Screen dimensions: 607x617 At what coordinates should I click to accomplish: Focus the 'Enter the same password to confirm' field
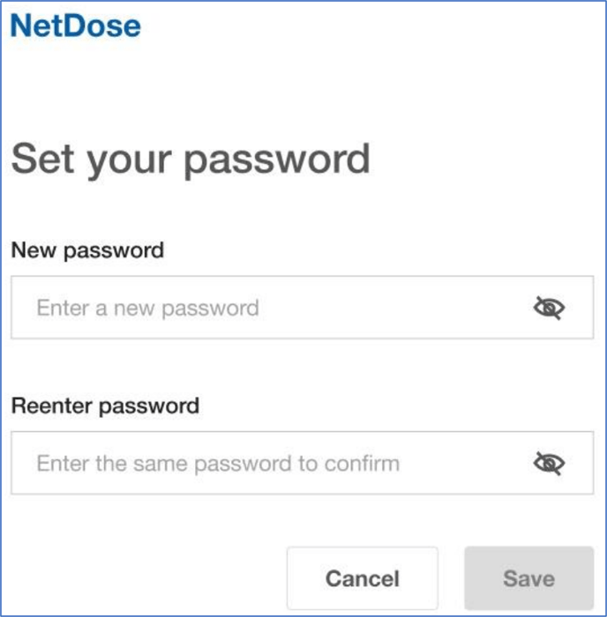click(x=302, y=463)
